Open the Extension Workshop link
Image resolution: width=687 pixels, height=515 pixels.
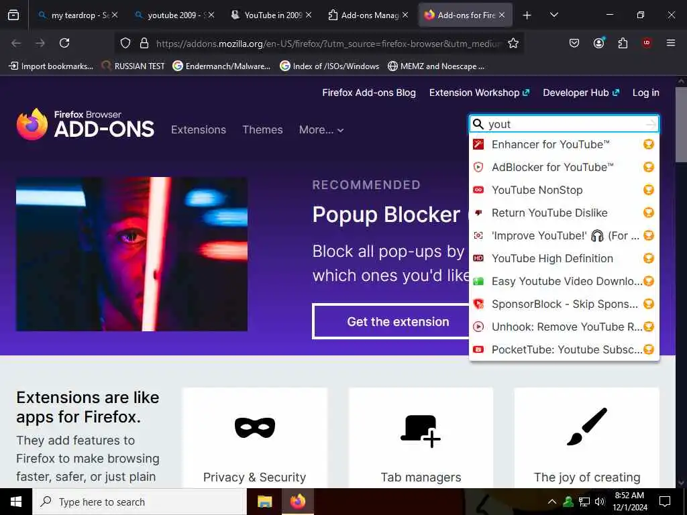pyautogui.click(x=479, y=93)
